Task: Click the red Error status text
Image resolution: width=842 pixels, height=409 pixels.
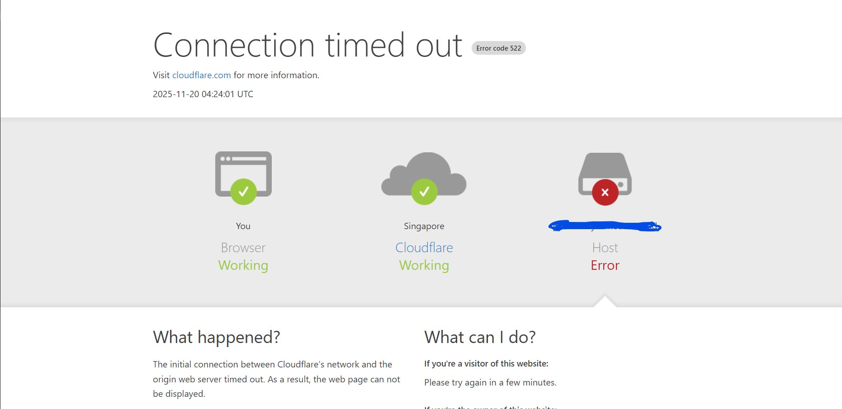Action: pyautogui.click(x=605, y=265)
